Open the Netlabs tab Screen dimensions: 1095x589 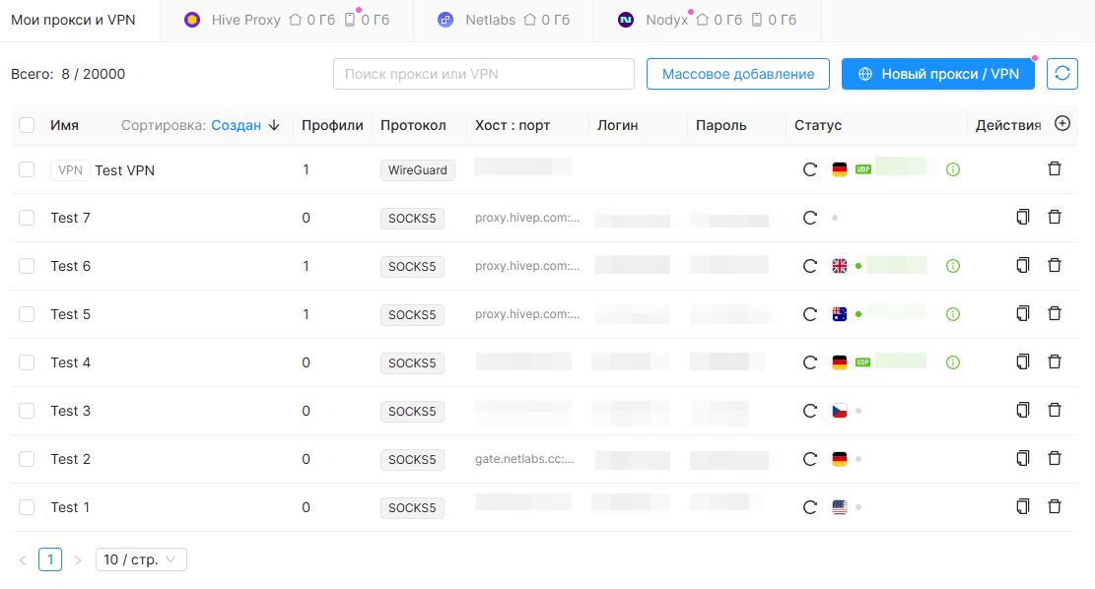(503, 21)
